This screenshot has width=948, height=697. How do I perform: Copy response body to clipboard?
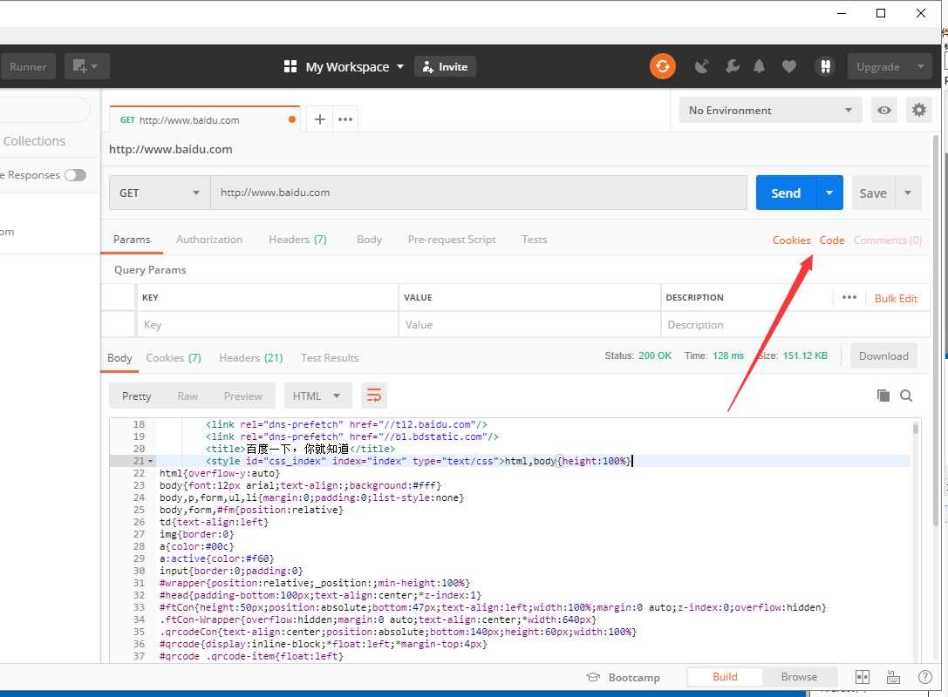[883, 396]
